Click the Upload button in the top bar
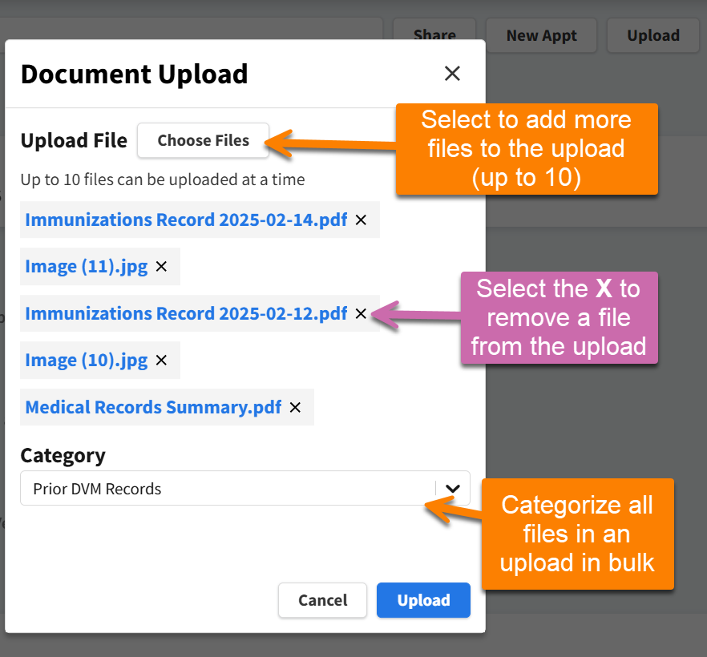Image resolution: width=707 pixels, height=657 pixels. 653,35
